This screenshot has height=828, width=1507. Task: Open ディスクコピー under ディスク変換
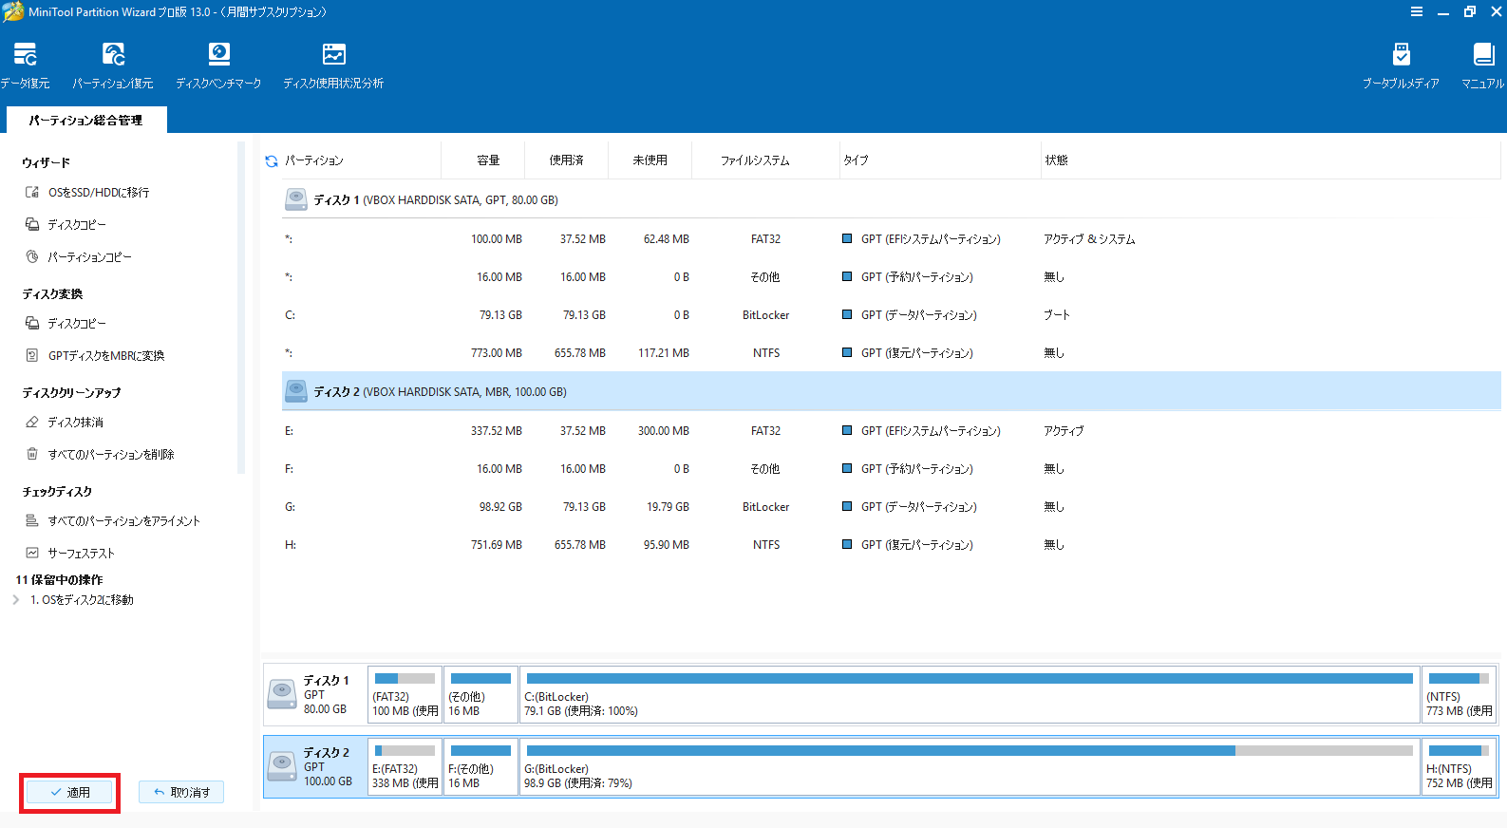66,323
